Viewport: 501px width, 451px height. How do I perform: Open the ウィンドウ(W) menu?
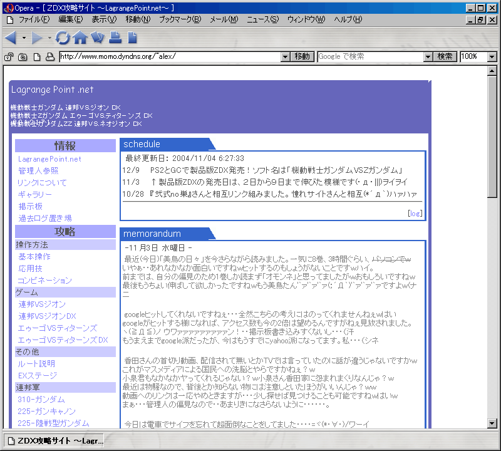306,20
